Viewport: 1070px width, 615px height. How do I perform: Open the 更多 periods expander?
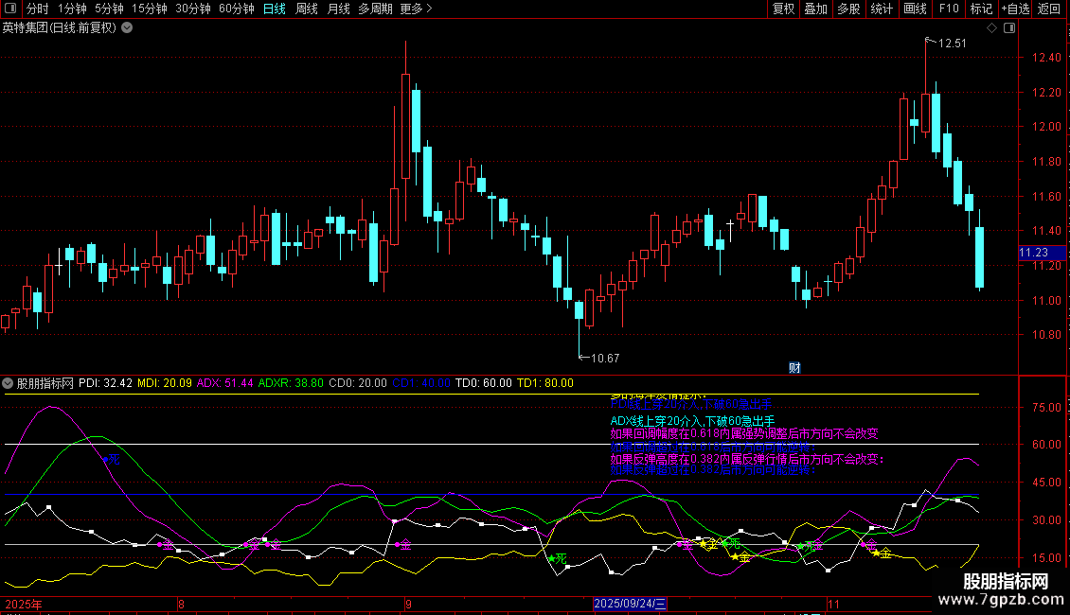(x=416, y=9)
